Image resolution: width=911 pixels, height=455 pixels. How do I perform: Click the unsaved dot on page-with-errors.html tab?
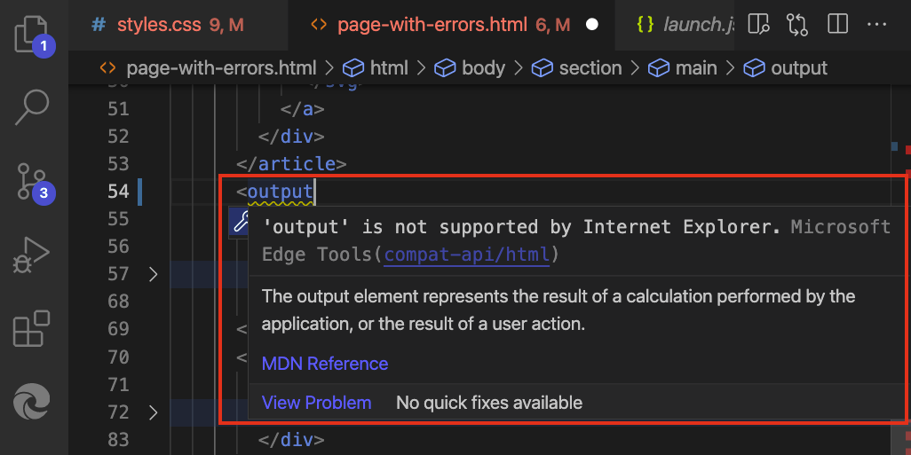pyautogui.click(x=592, y=25)
